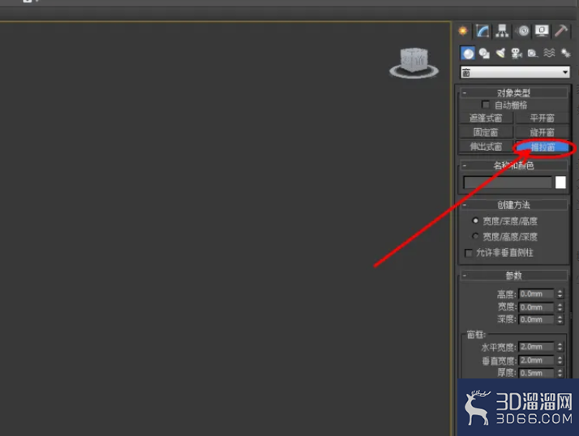
Task: Select the Shapes category icon
Action: 484,53
